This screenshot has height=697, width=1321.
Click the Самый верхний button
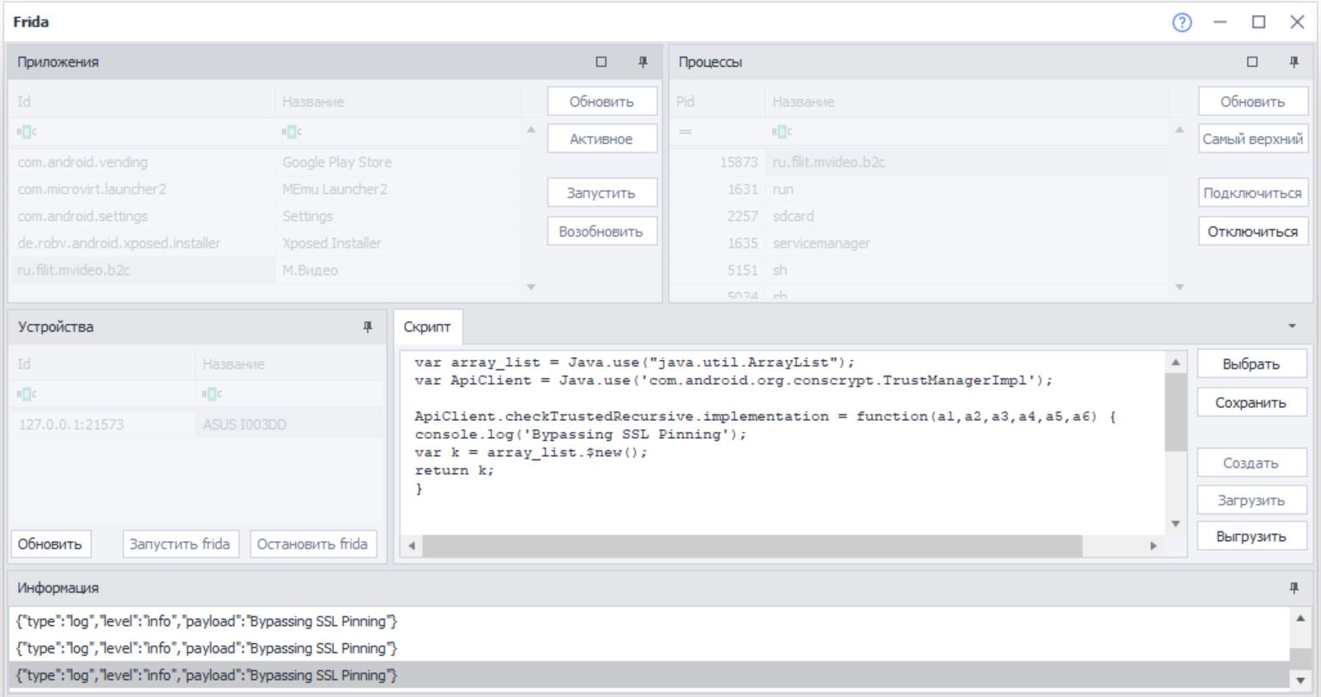(x=1252, y=139)
